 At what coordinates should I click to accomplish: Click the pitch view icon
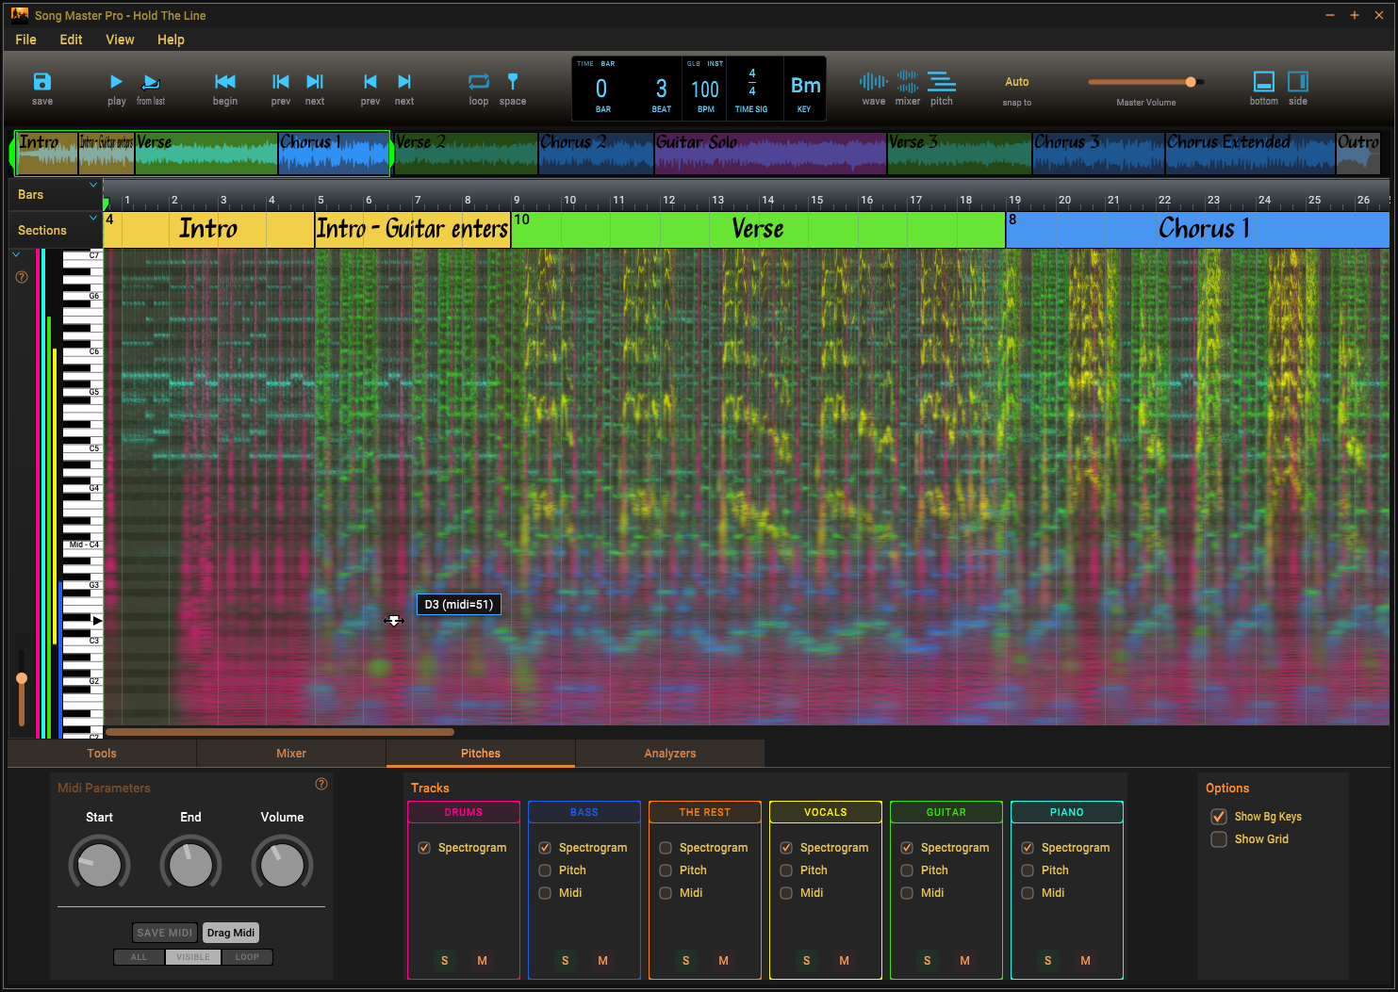coord(941,82)
